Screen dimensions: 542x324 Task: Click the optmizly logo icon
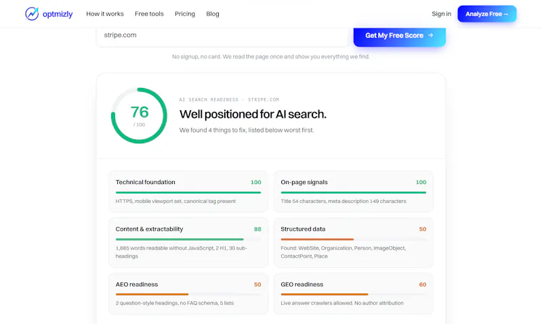pyautogui.click(x=32, y=14)
